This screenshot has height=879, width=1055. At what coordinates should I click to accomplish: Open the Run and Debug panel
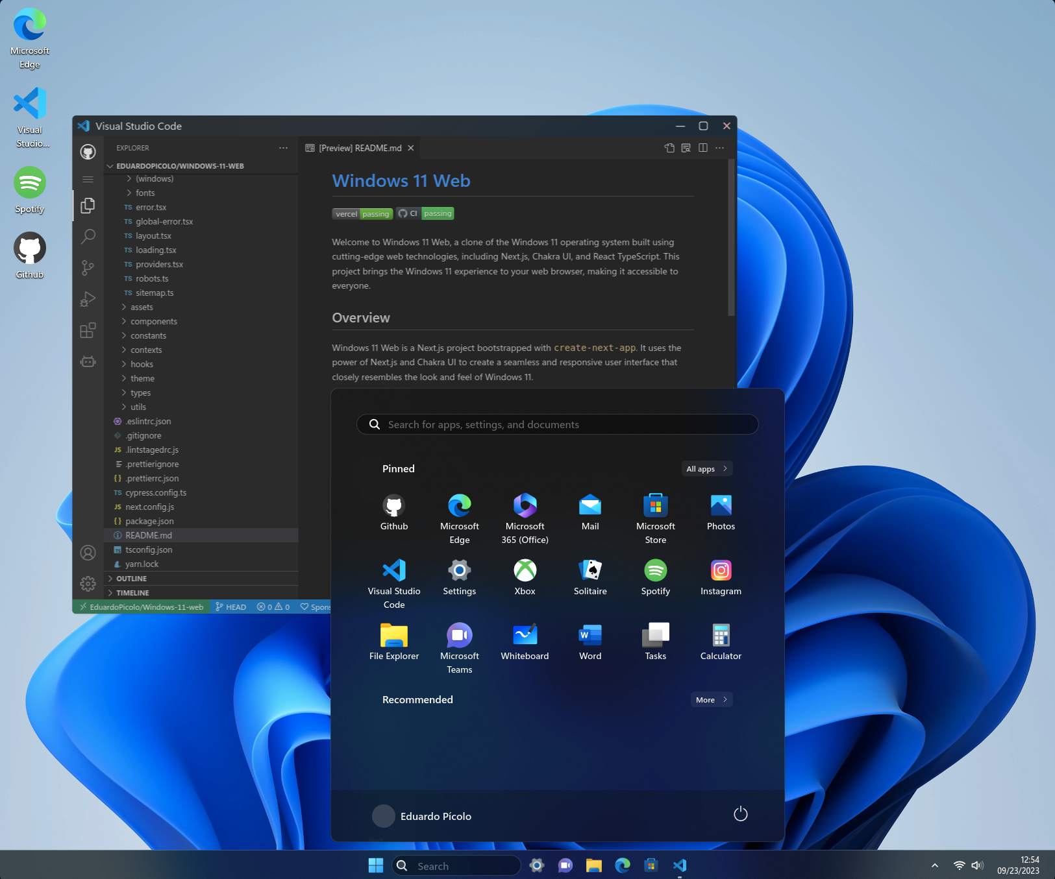88,299
